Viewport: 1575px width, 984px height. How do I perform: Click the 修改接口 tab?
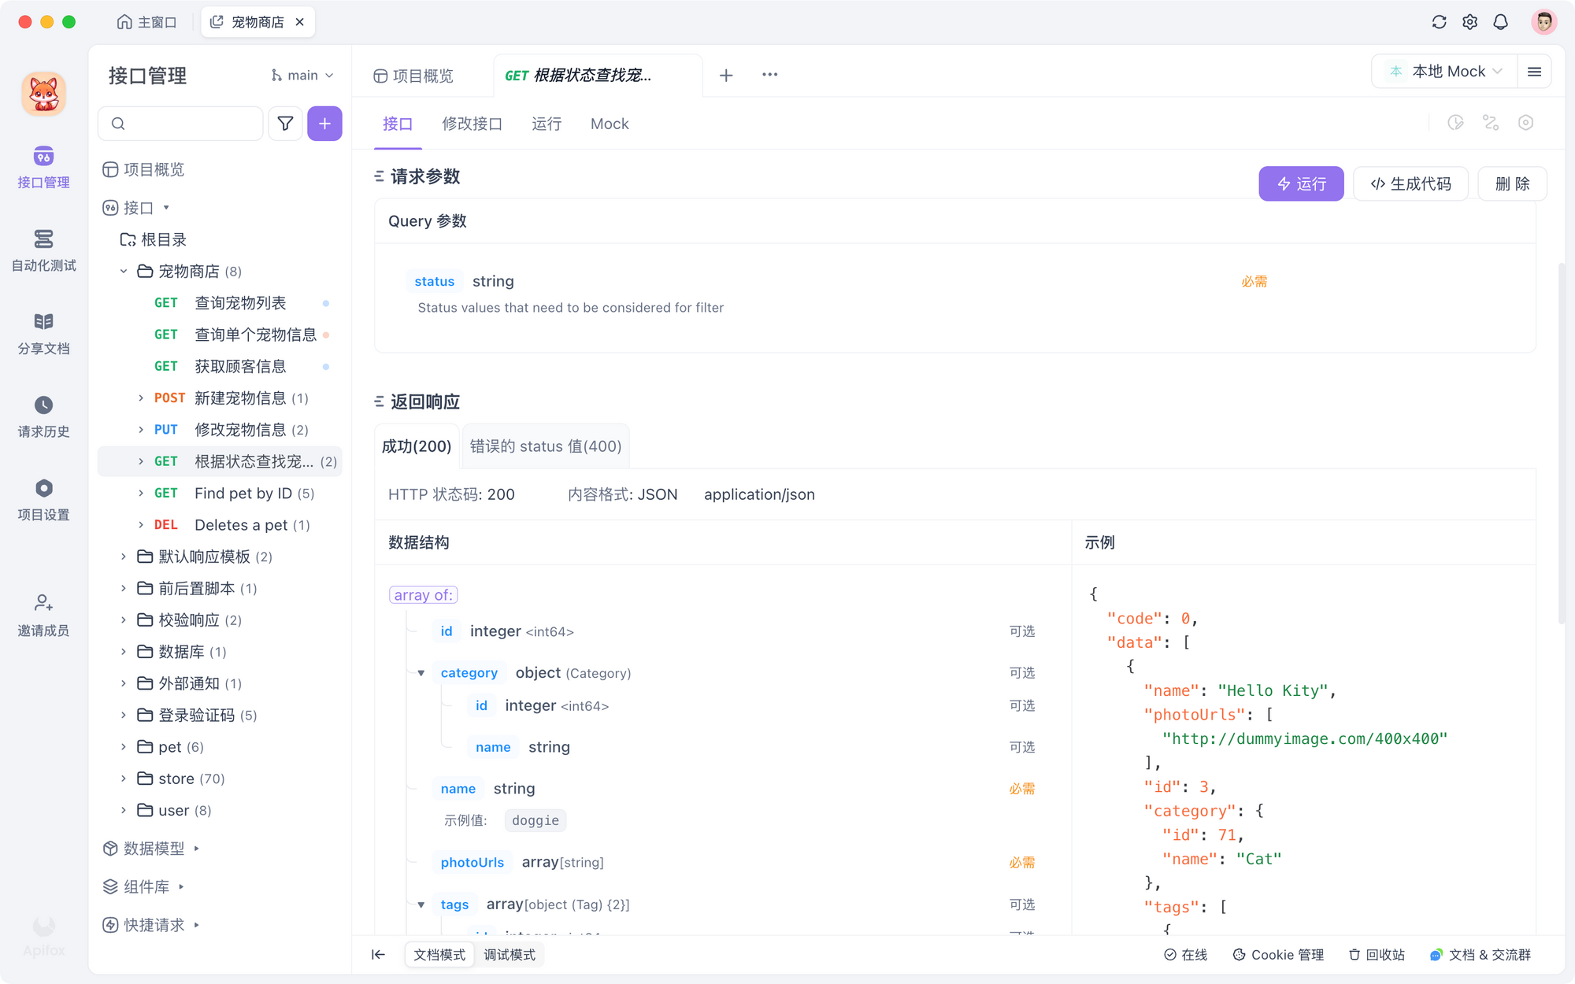point(472,124)
